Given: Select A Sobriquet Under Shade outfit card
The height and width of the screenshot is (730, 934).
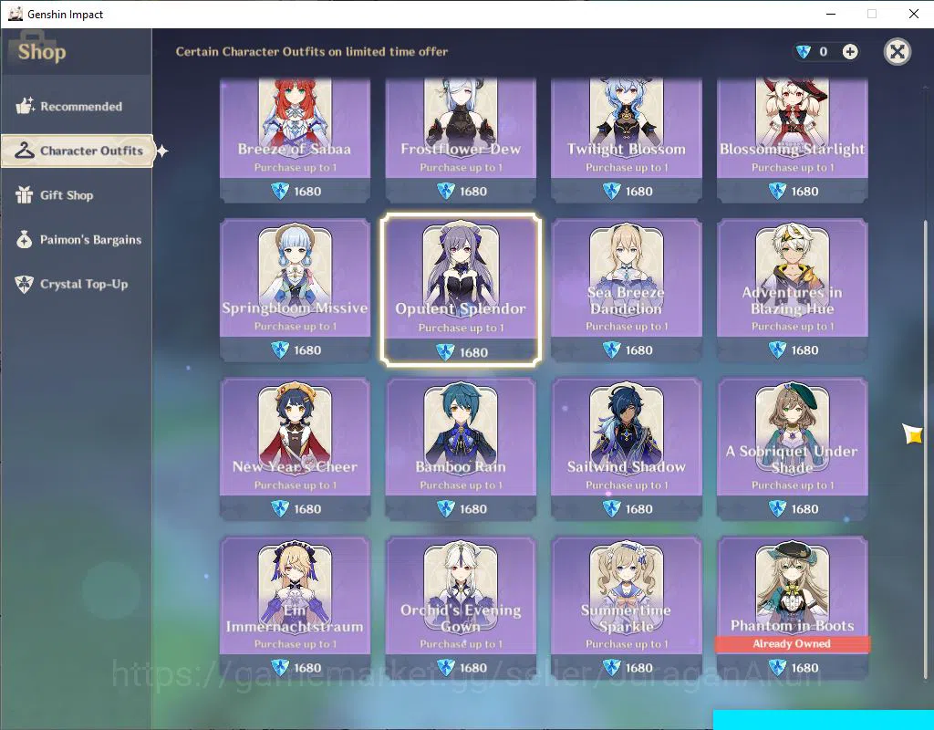Looking at the screenshot, I should point(793,449).
